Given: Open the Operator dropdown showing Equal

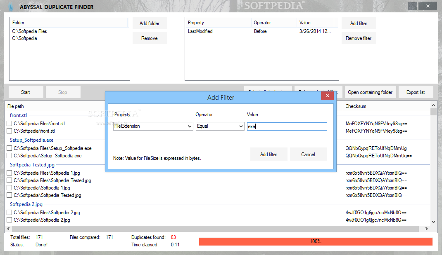Looking at the screenshot, I should (x=220, y=126).
